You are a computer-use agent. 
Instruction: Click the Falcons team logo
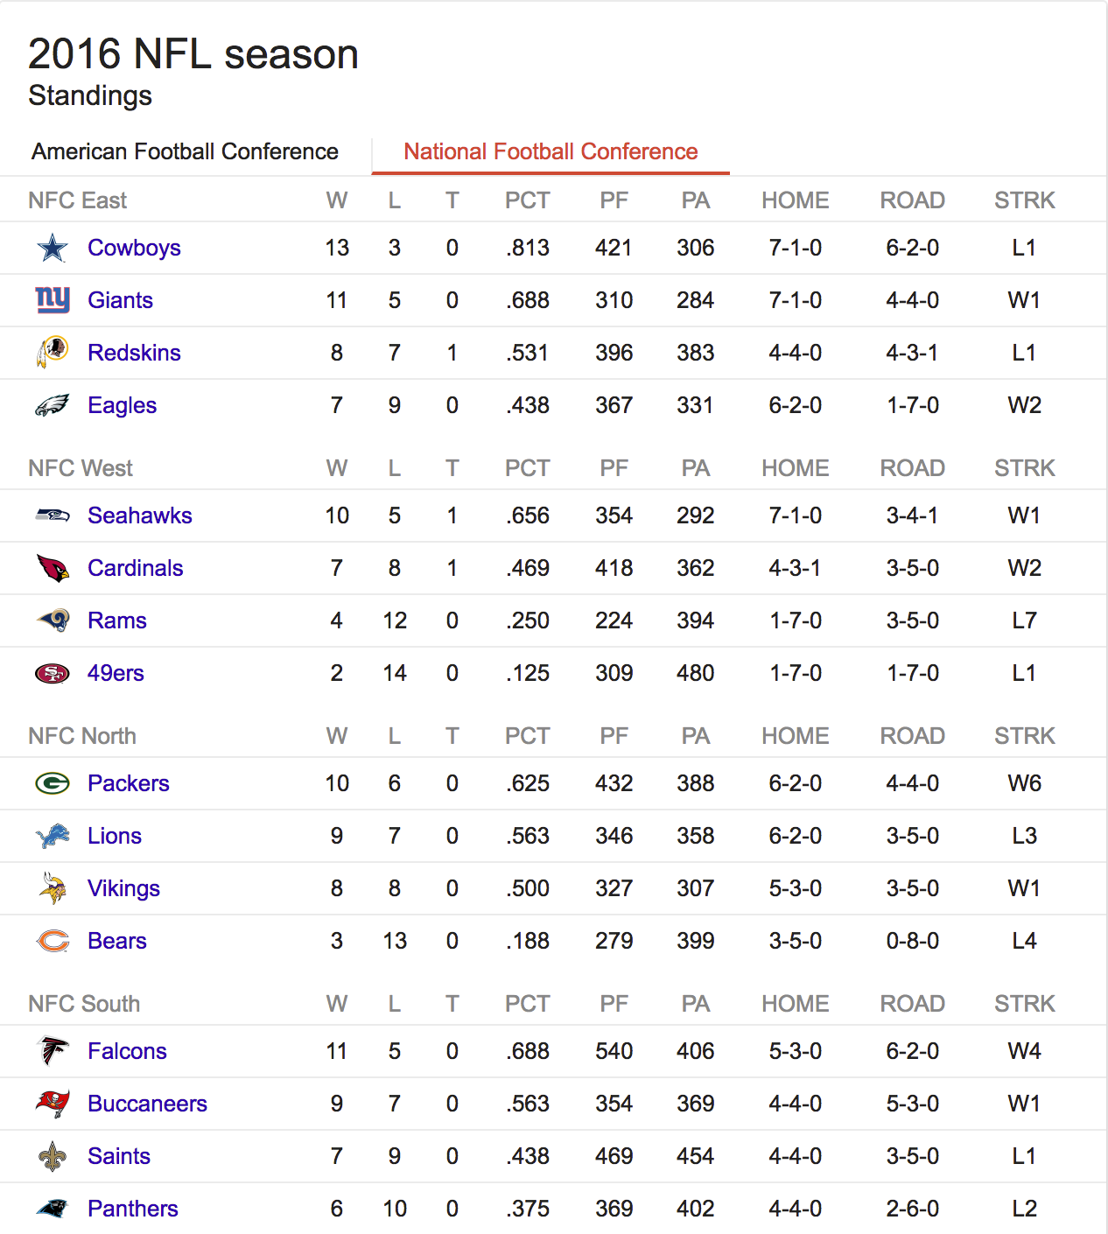pos(53,1051)
